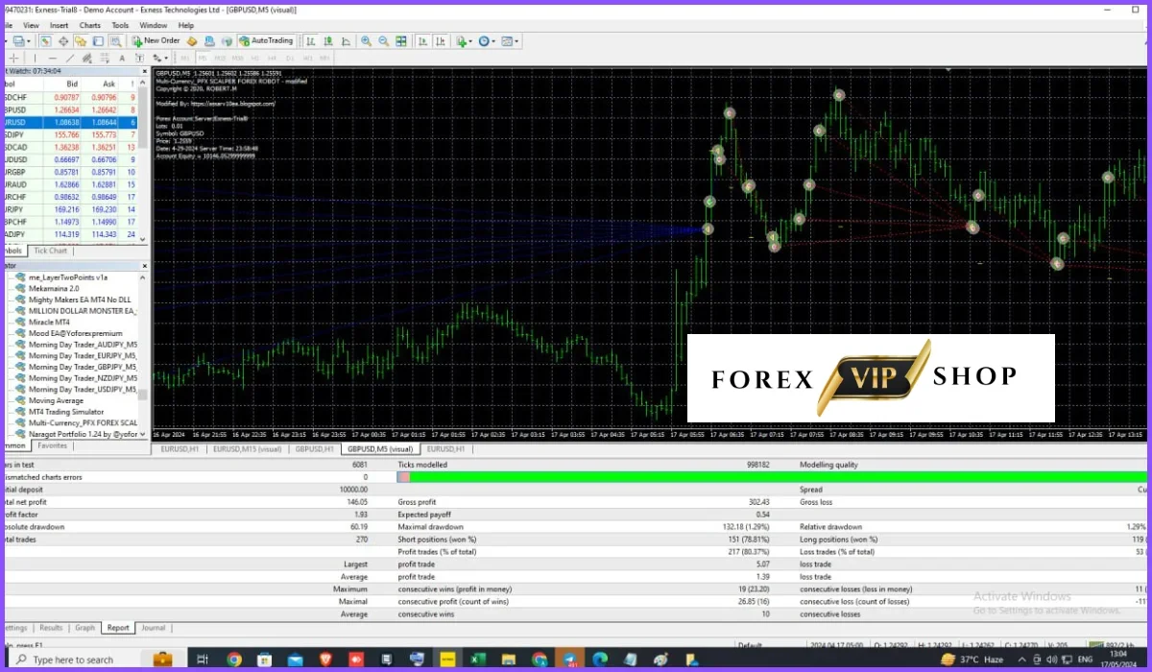This screenshot has width=1152, height=672.
Task: Select the horizontal line drawing tool
Action: [x=52, y=58]
